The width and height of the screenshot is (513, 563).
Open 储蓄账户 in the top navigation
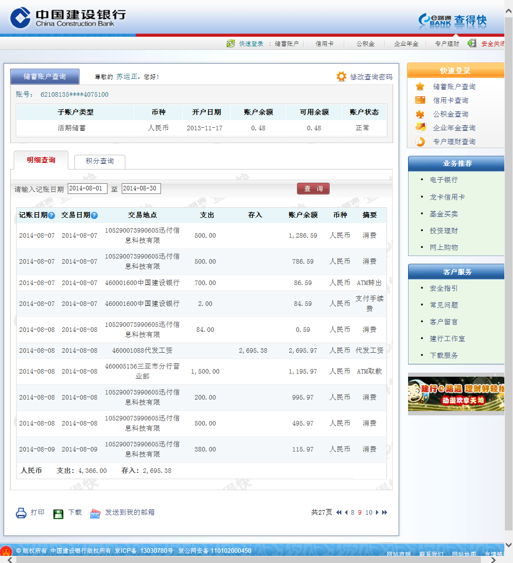pos(286,44)
